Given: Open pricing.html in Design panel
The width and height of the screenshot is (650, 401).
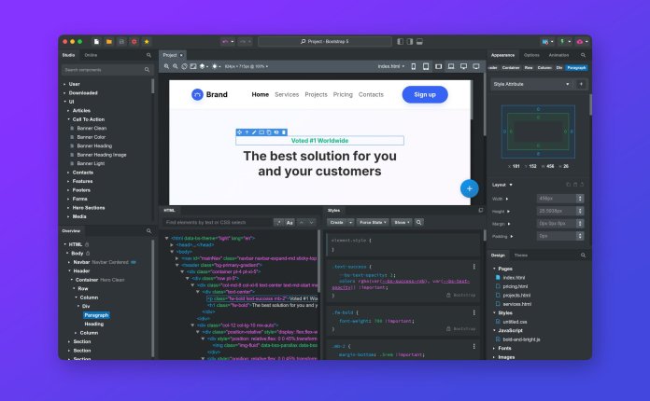Looking at the screenshot, I should pyautogui.click(x=516, y=286).
